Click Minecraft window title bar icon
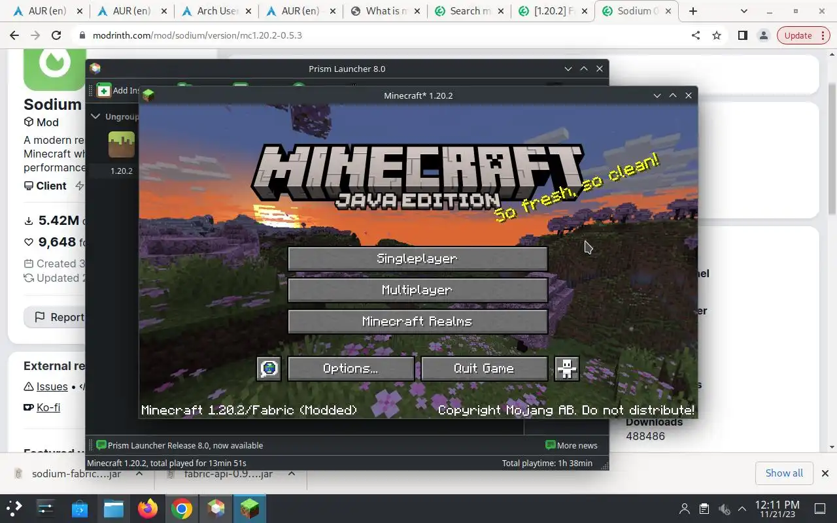The width and height of the screenshot is (837, 523). (x=148, y=95)
